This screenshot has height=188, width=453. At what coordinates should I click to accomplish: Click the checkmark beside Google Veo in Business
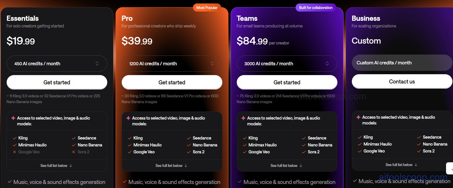coord(360,151)
